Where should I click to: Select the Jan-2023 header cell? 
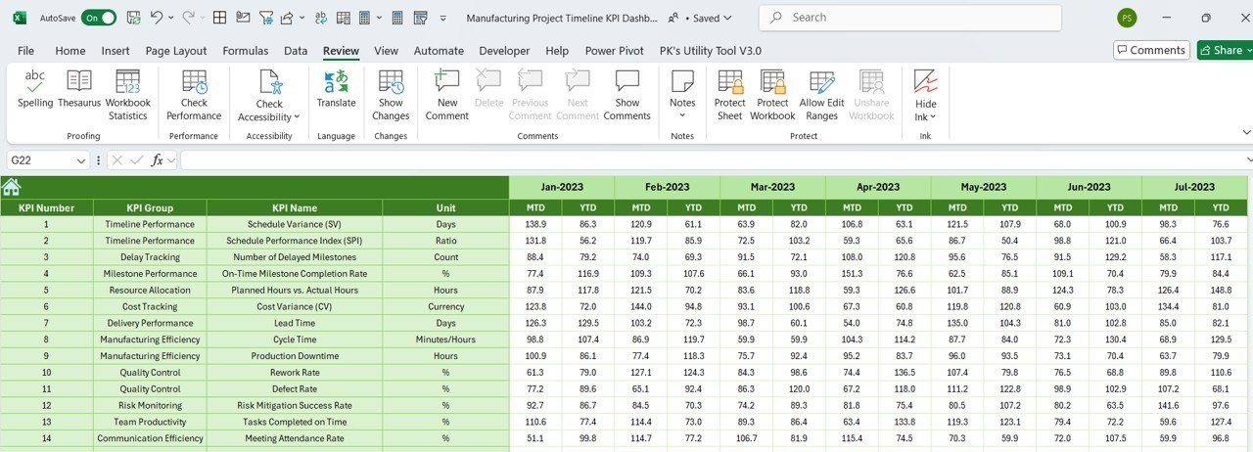coord(562,187)
